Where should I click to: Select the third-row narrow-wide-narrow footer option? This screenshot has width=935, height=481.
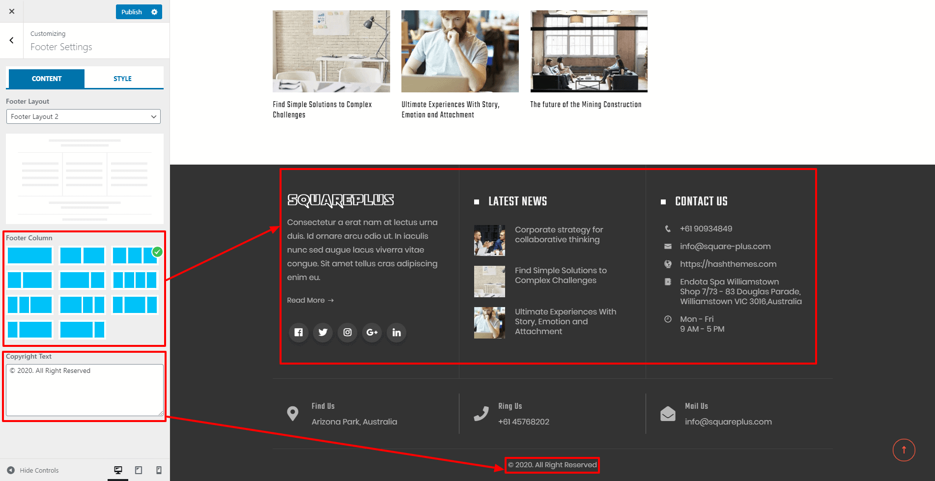135,305
